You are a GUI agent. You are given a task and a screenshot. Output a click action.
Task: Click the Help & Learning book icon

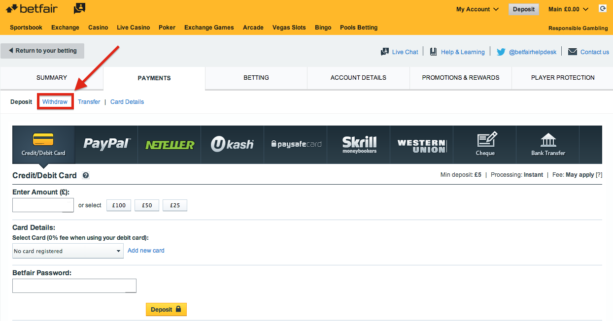point(434,52)
